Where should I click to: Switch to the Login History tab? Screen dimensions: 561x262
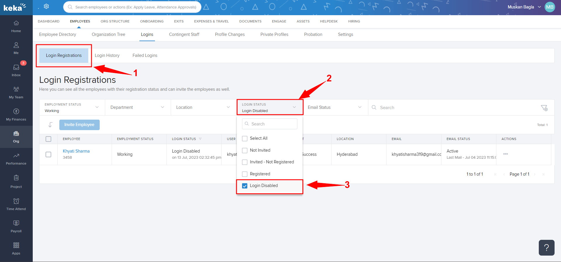(x=107, y=55)
